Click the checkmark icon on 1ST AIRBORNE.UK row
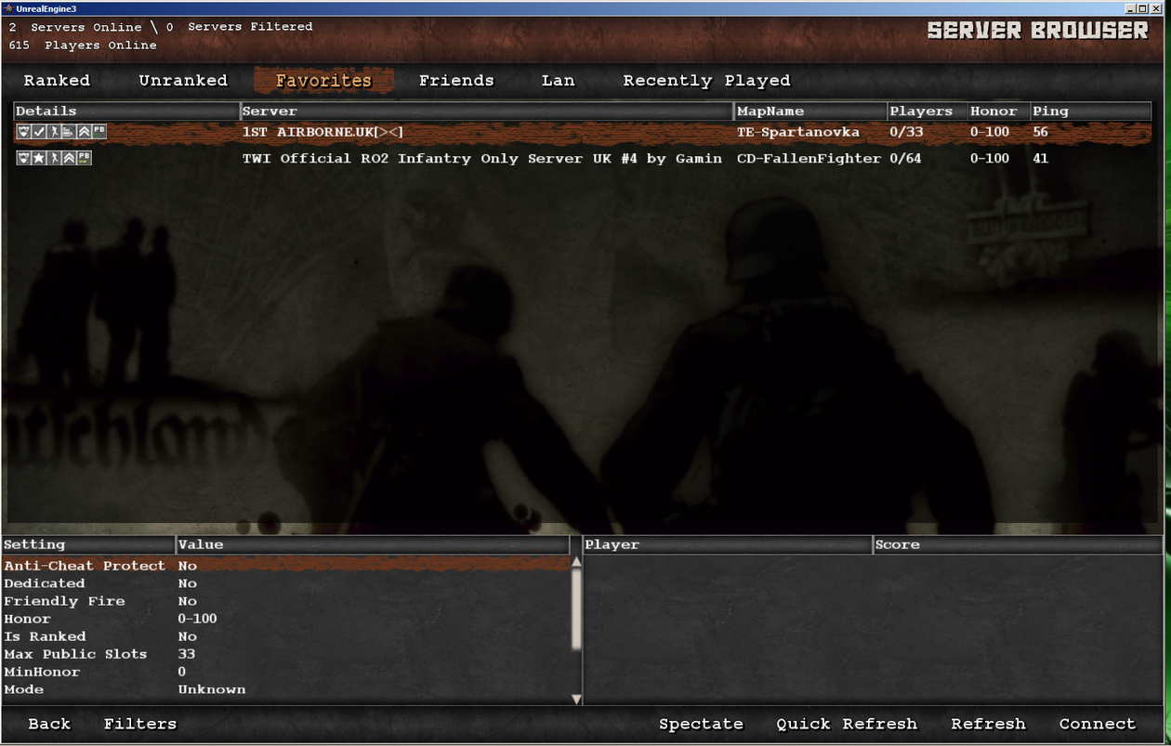This screenshot has width=1171, height=746. [38, 133]
